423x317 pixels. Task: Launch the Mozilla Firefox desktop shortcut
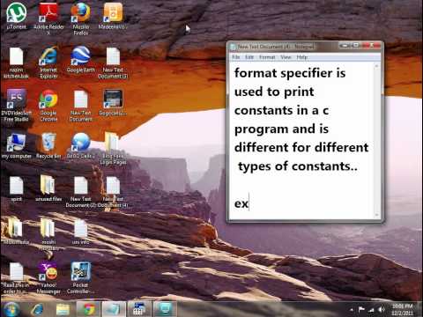[80, 18]
